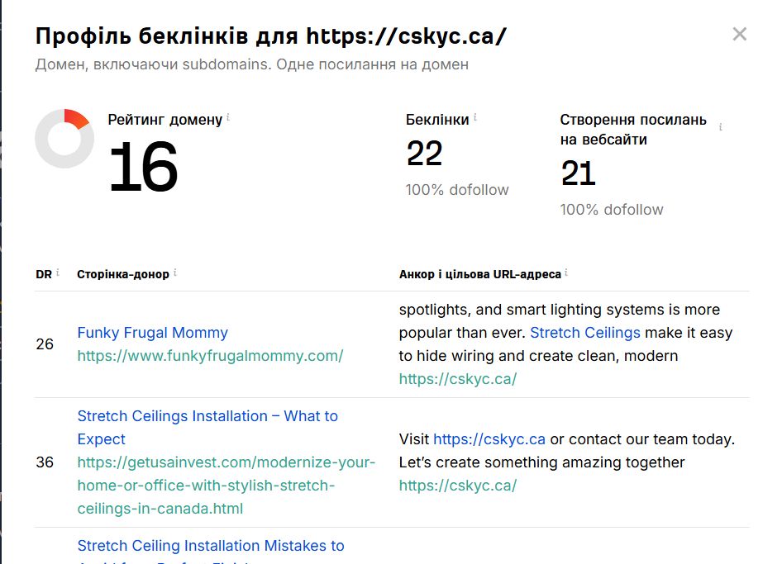Click the Stretch Ceilings anchor text link

[x=585, y=332]
